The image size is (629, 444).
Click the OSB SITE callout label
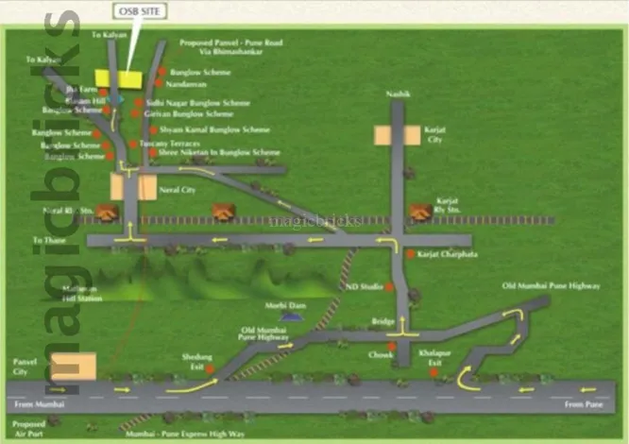click(144, 11)
